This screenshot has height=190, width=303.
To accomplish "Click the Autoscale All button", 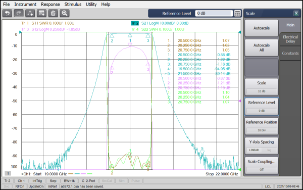I will pos(262,47).
